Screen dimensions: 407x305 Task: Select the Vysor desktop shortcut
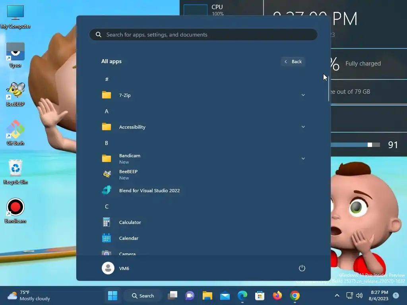pyautogui.click(x=16, y=55)
